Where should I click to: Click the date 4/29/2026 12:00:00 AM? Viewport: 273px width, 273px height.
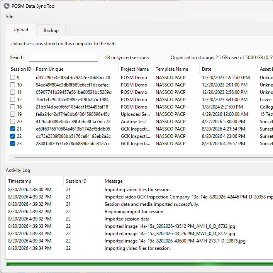click(225, 114)
